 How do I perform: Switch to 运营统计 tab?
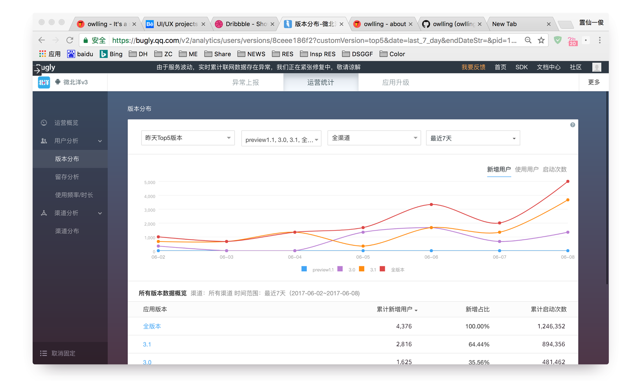tap(320, 82)
